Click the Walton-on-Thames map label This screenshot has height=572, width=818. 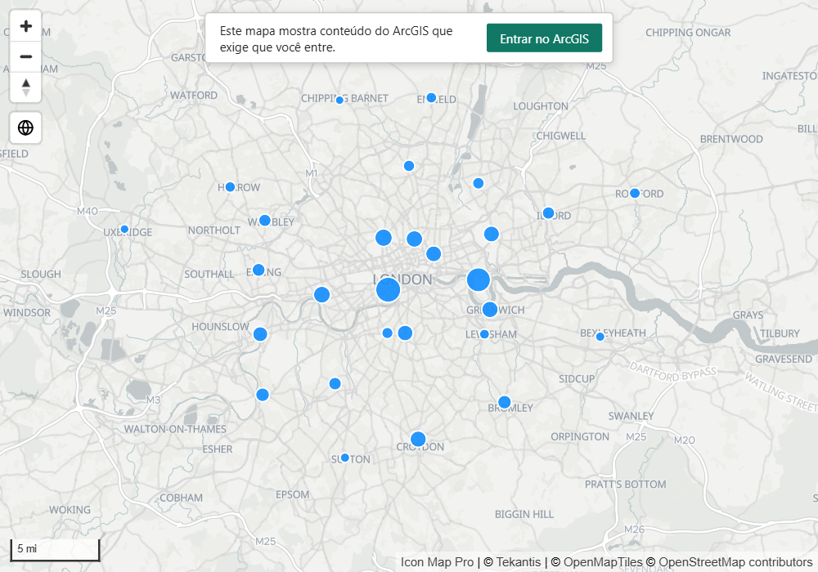point(175,429)
